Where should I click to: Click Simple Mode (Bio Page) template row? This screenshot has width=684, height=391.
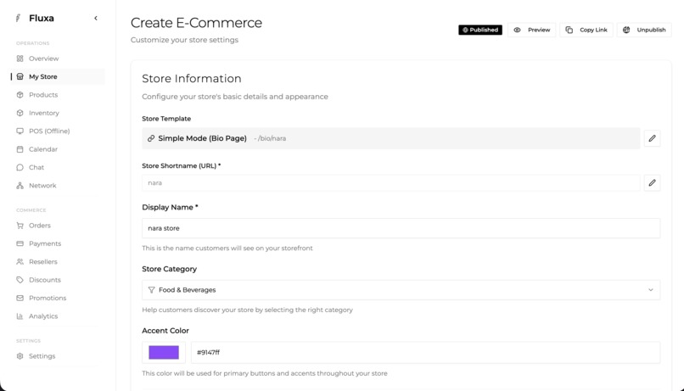pos(391,138)
